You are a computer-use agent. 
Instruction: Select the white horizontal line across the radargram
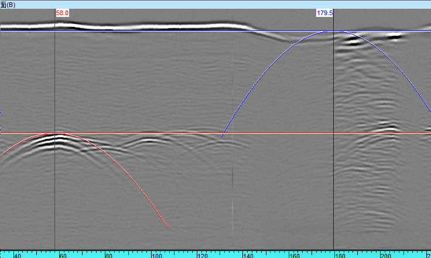coord(176,133)
